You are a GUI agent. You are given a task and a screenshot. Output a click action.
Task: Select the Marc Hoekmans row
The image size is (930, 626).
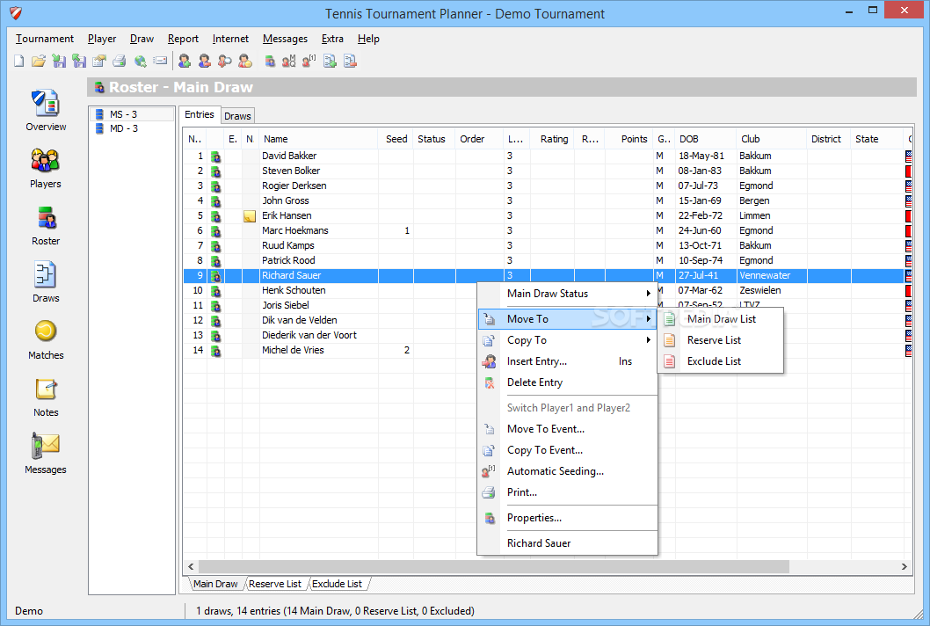point(548,231)
